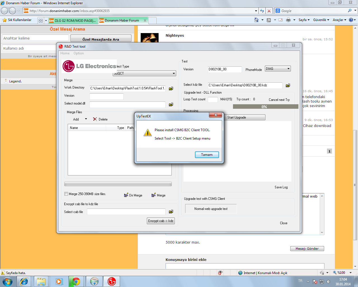Image resolution: width=358 pixels, height=287 pixels.
Task: Close the Donanım Haber Forum tab
Action: [x=145, y=20]
